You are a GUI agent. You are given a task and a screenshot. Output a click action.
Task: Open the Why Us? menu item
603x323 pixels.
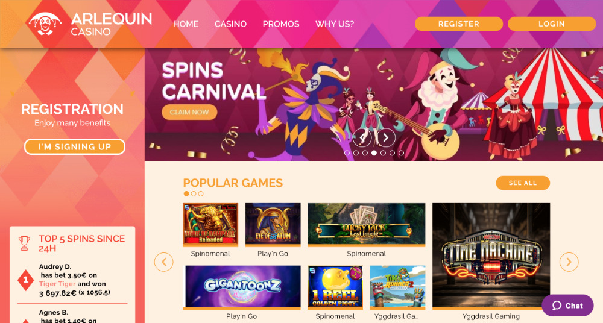coord(335,24)
